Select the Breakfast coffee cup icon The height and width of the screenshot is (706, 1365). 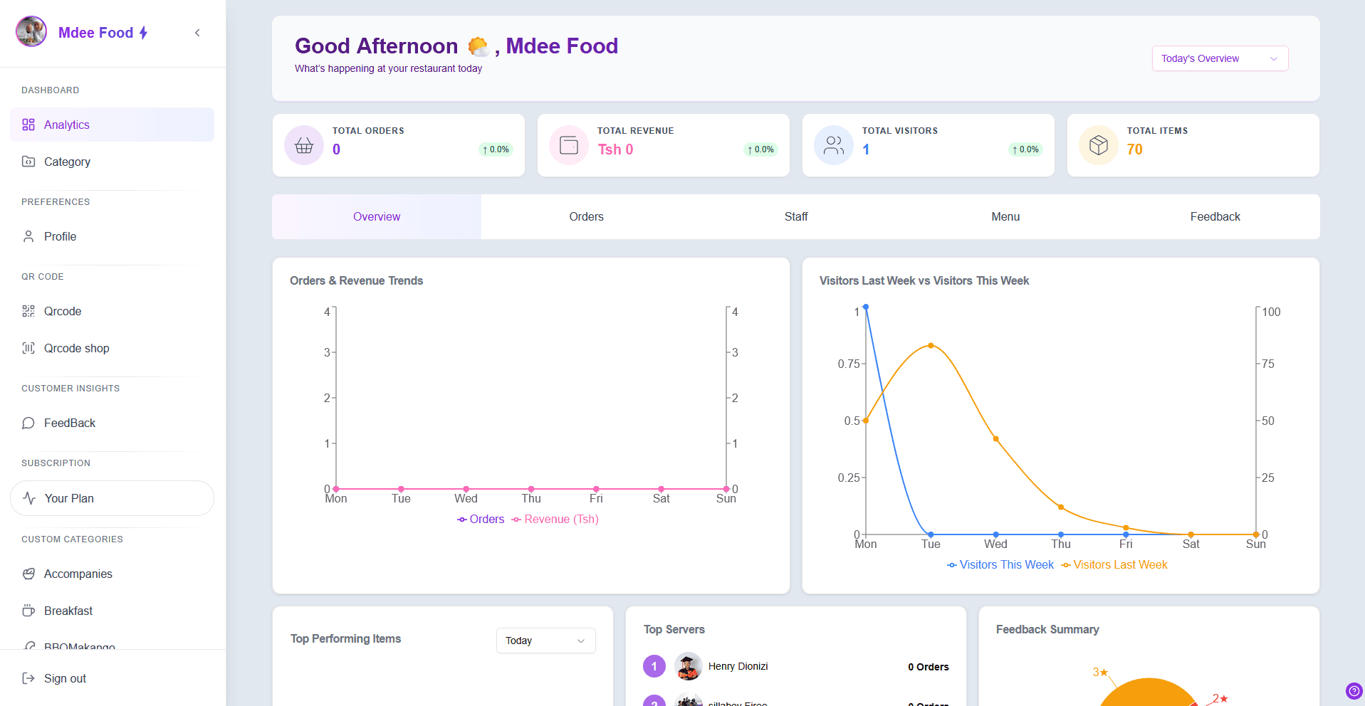[x=28, y=611]
